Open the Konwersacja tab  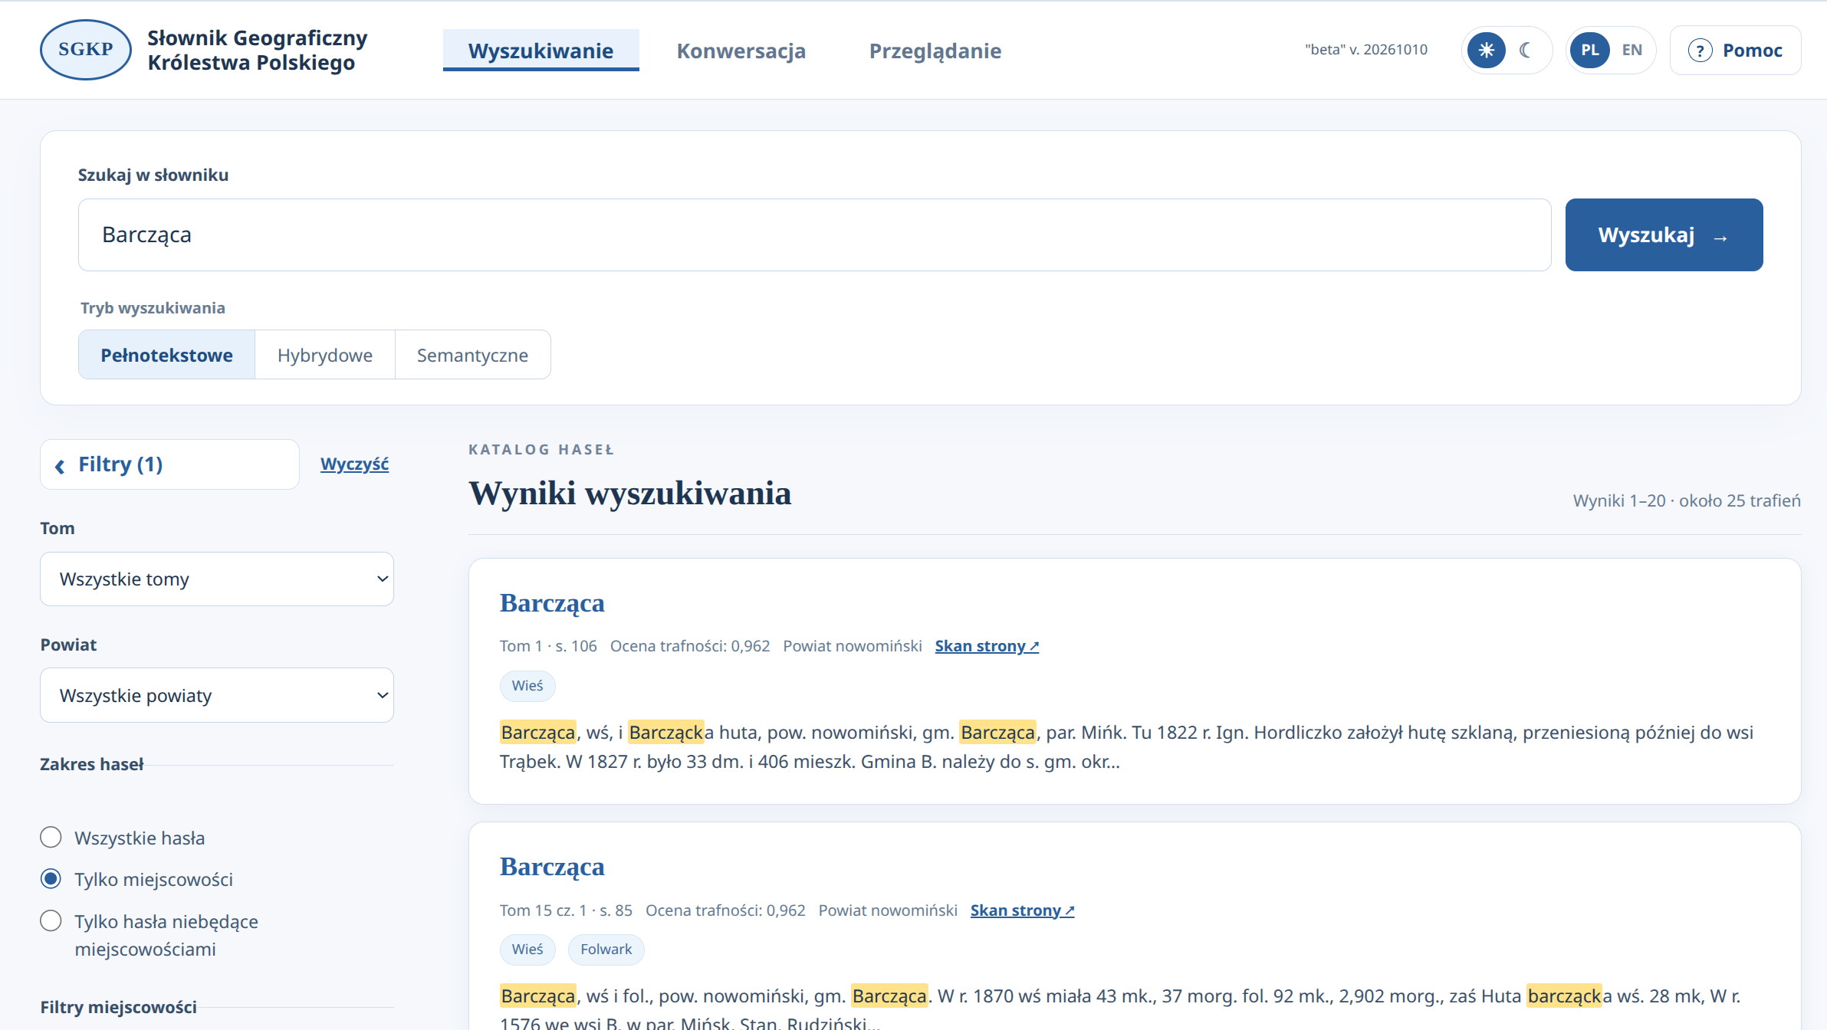click(x=741, y=51)
